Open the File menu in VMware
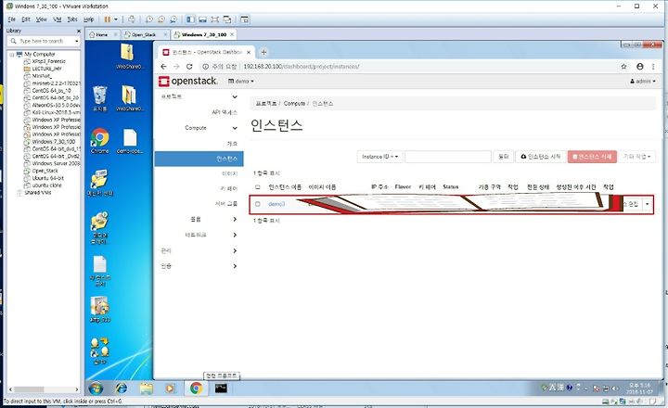This screenshot has height=408, width=668. point(11,19)
